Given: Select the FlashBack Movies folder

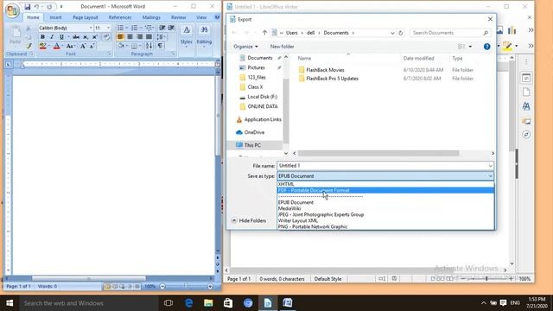Looking at the screenshot, I should (325, 70).
